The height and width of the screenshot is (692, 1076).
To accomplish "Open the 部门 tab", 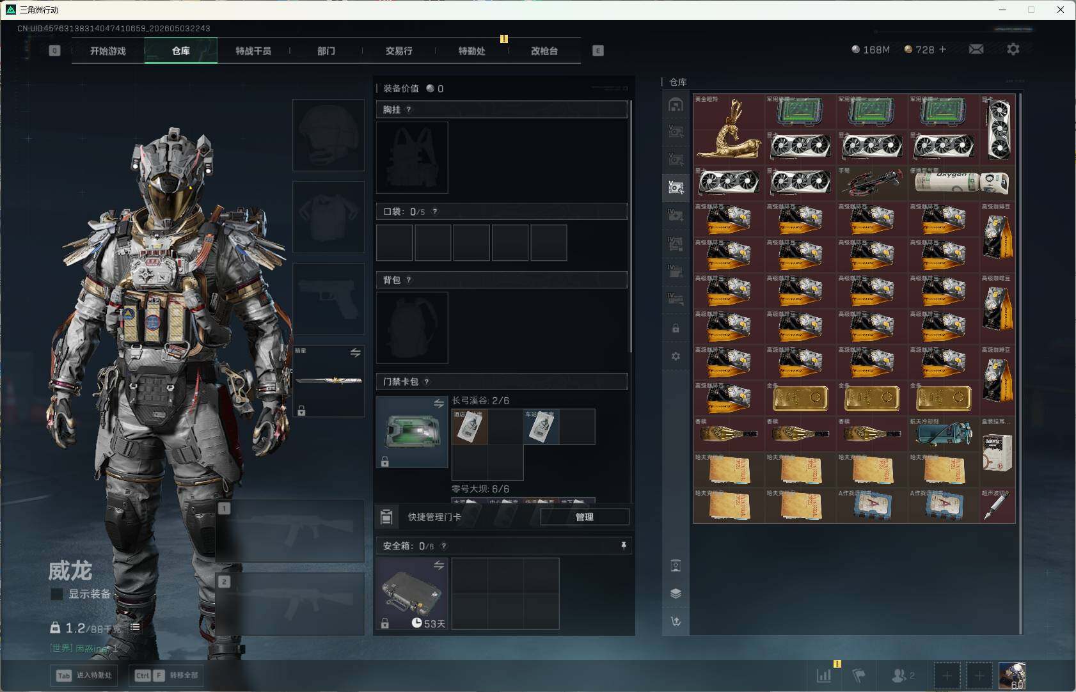I will click(326, 51).
